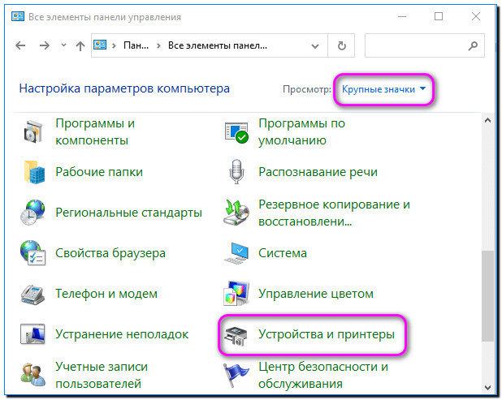Image resolution: width=502 pixels, height=400 pixels.
Task: Expand chevron before Все элементы панел... breadcrumb
Action: 158,45
